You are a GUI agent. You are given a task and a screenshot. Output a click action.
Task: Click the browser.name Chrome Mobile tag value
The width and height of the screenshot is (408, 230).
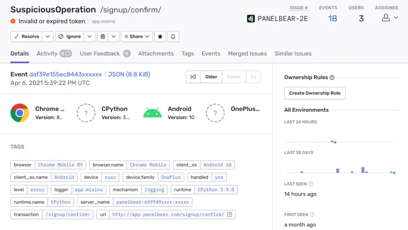pos(148,165)
